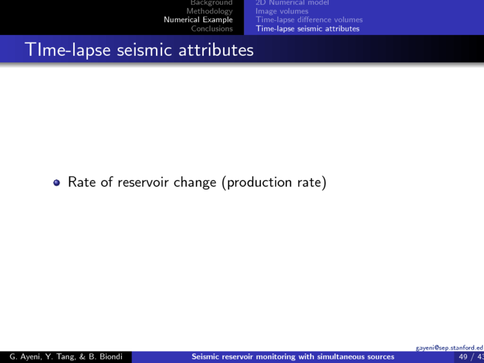Open the Methodology section
The height and width of the screenshot is (363, 484).
[209, 11]
